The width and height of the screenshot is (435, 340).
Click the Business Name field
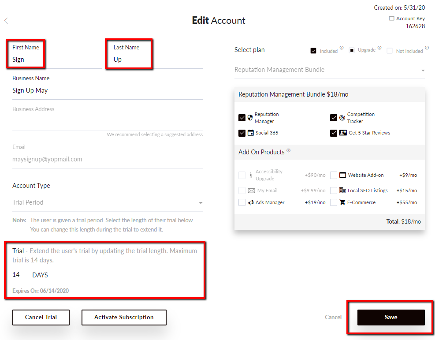pos(108,90)
